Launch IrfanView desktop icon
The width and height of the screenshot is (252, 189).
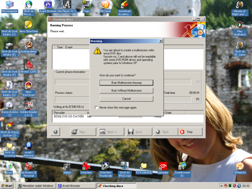point(86,168)
